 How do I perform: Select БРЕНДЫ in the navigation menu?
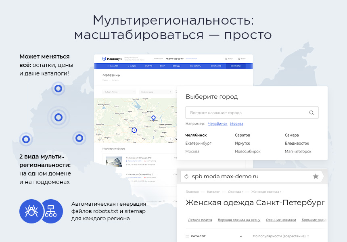177,66
